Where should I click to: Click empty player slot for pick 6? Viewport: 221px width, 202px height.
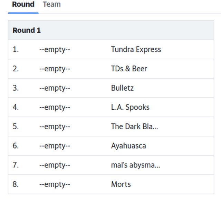(x=55, y=146)
